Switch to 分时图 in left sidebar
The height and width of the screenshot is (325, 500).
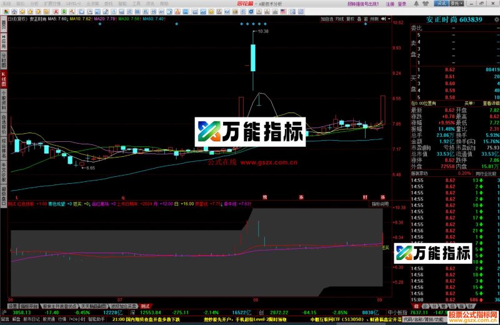click(x=4, y=60)
